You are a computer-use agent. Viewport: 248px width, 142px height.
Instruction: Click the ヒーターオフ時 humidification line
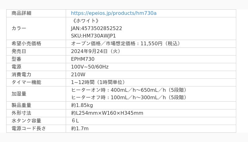[129, 97]
